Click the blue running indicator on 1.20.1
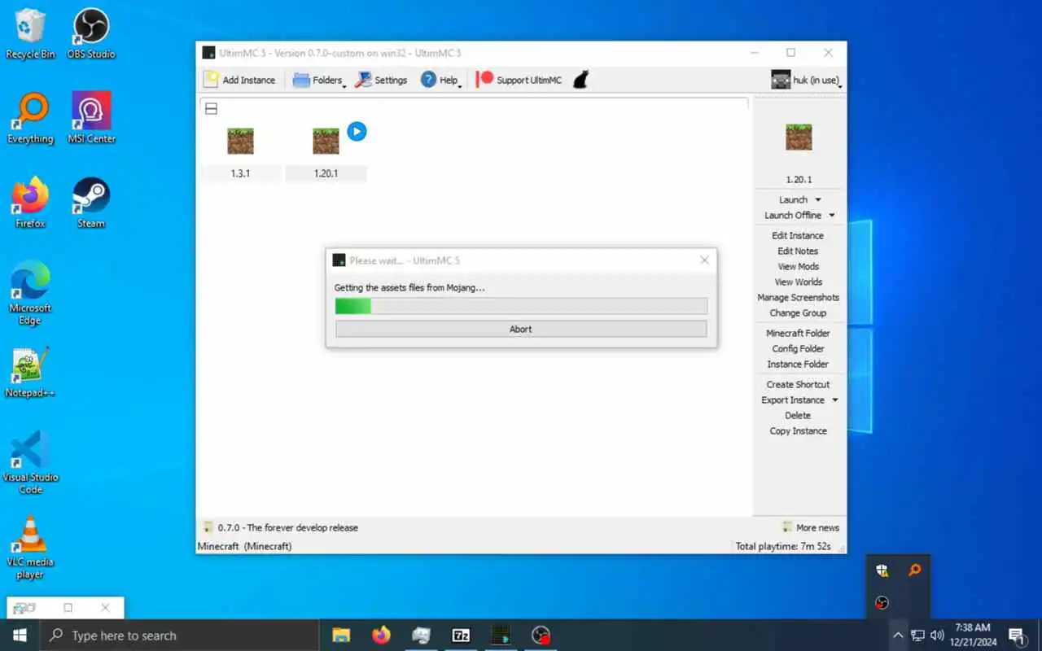Viewport: 1042px width, 651px height. (357, 131)
